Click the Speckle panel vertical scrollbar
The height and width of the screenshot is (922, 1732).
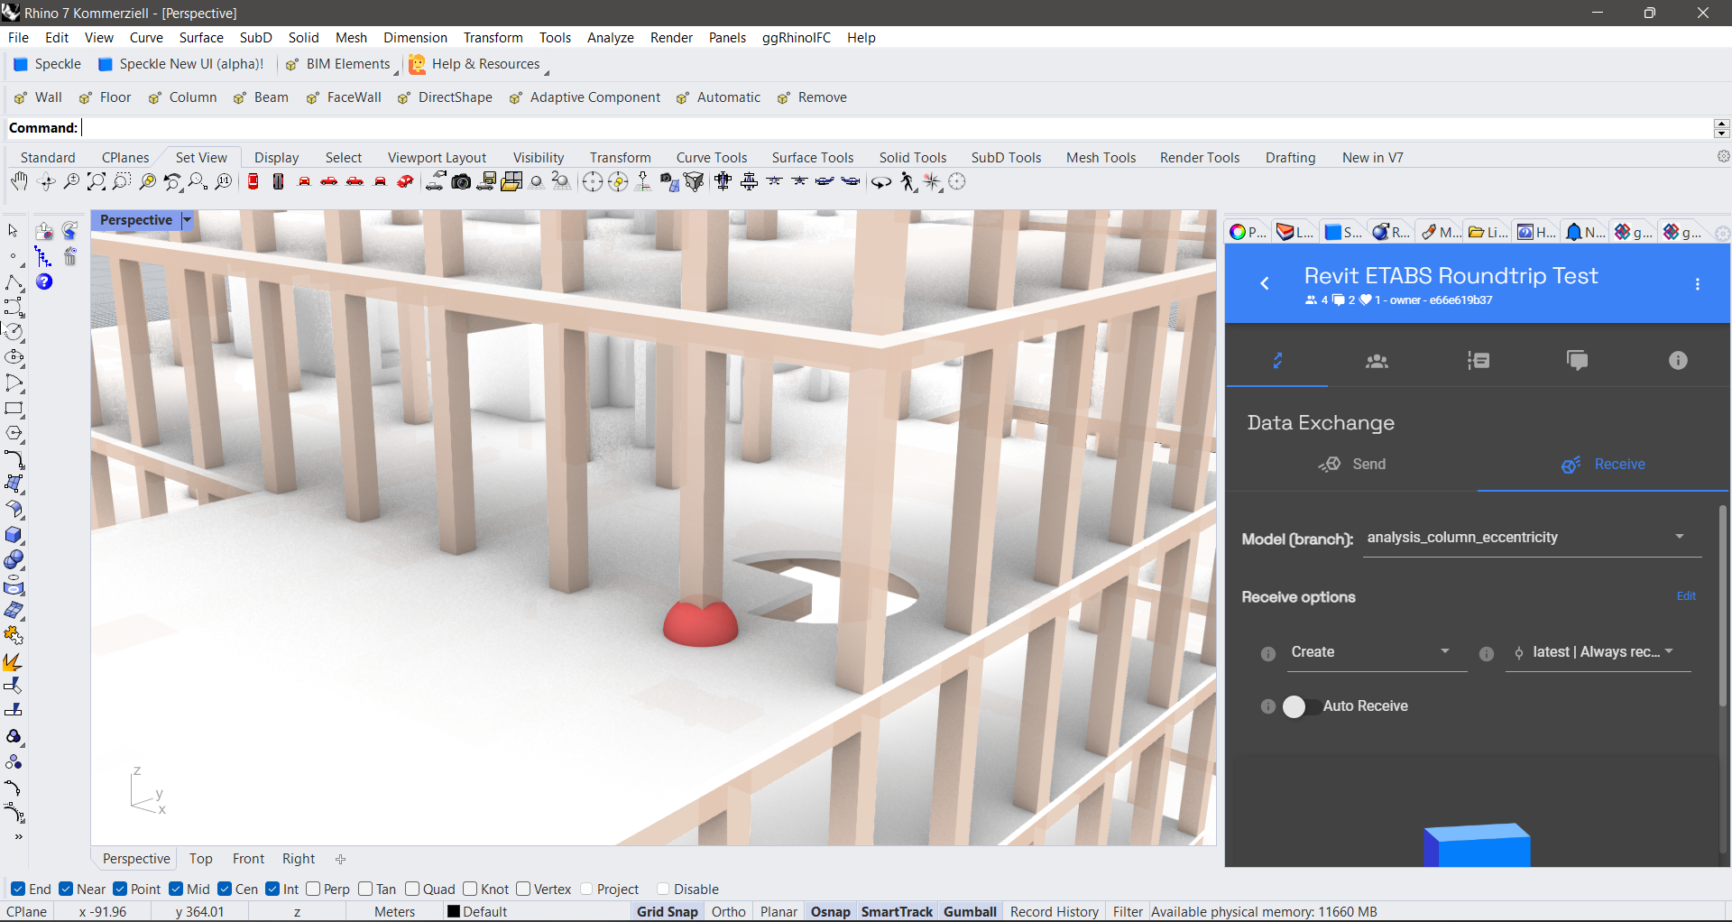click(x=1723, y=604)
